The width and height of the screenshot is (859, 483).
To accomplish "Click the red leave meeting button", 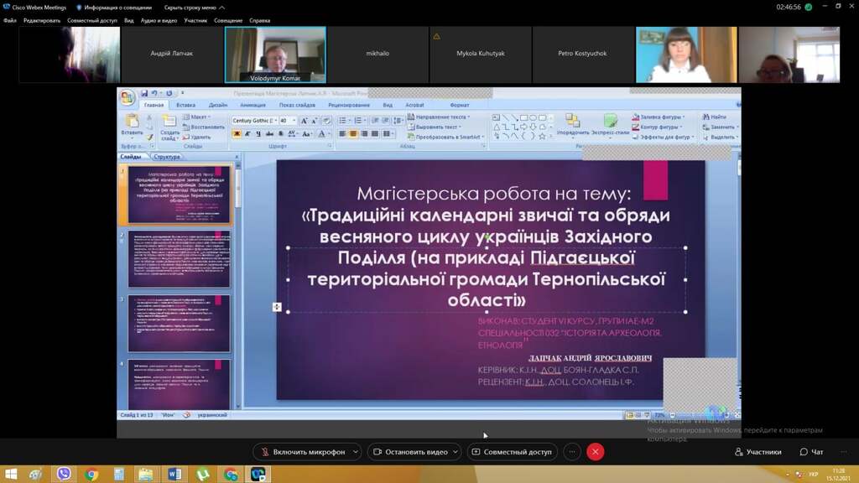I will click(596, 452).
